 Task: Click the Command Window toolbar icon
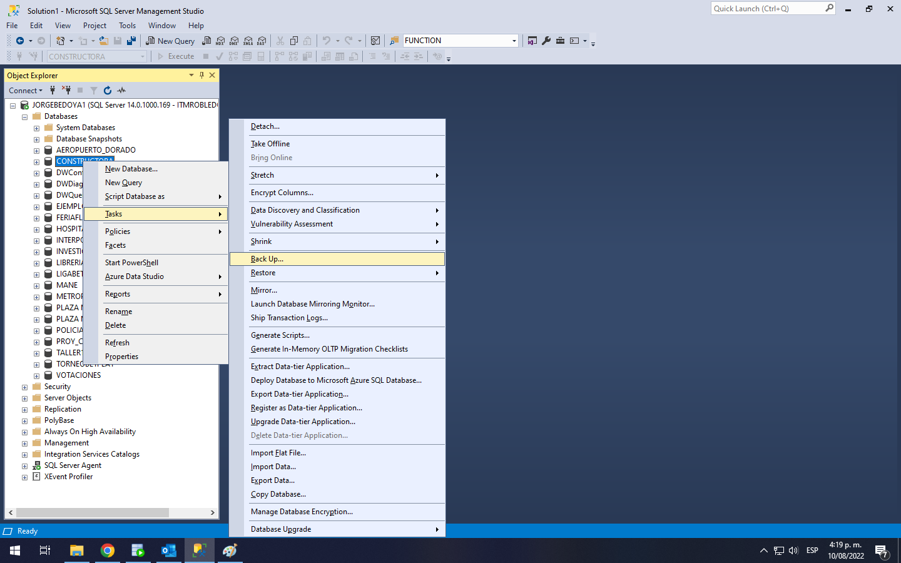574,41
